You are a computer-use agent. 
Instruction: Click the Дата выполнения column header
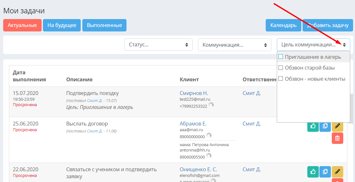point(30,76)
